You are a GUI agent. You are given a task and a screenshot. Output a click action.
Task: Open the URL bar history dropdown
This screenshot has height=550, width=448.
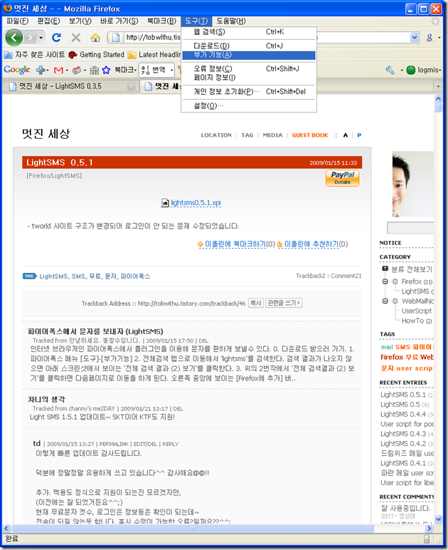(x=415, y=37)
